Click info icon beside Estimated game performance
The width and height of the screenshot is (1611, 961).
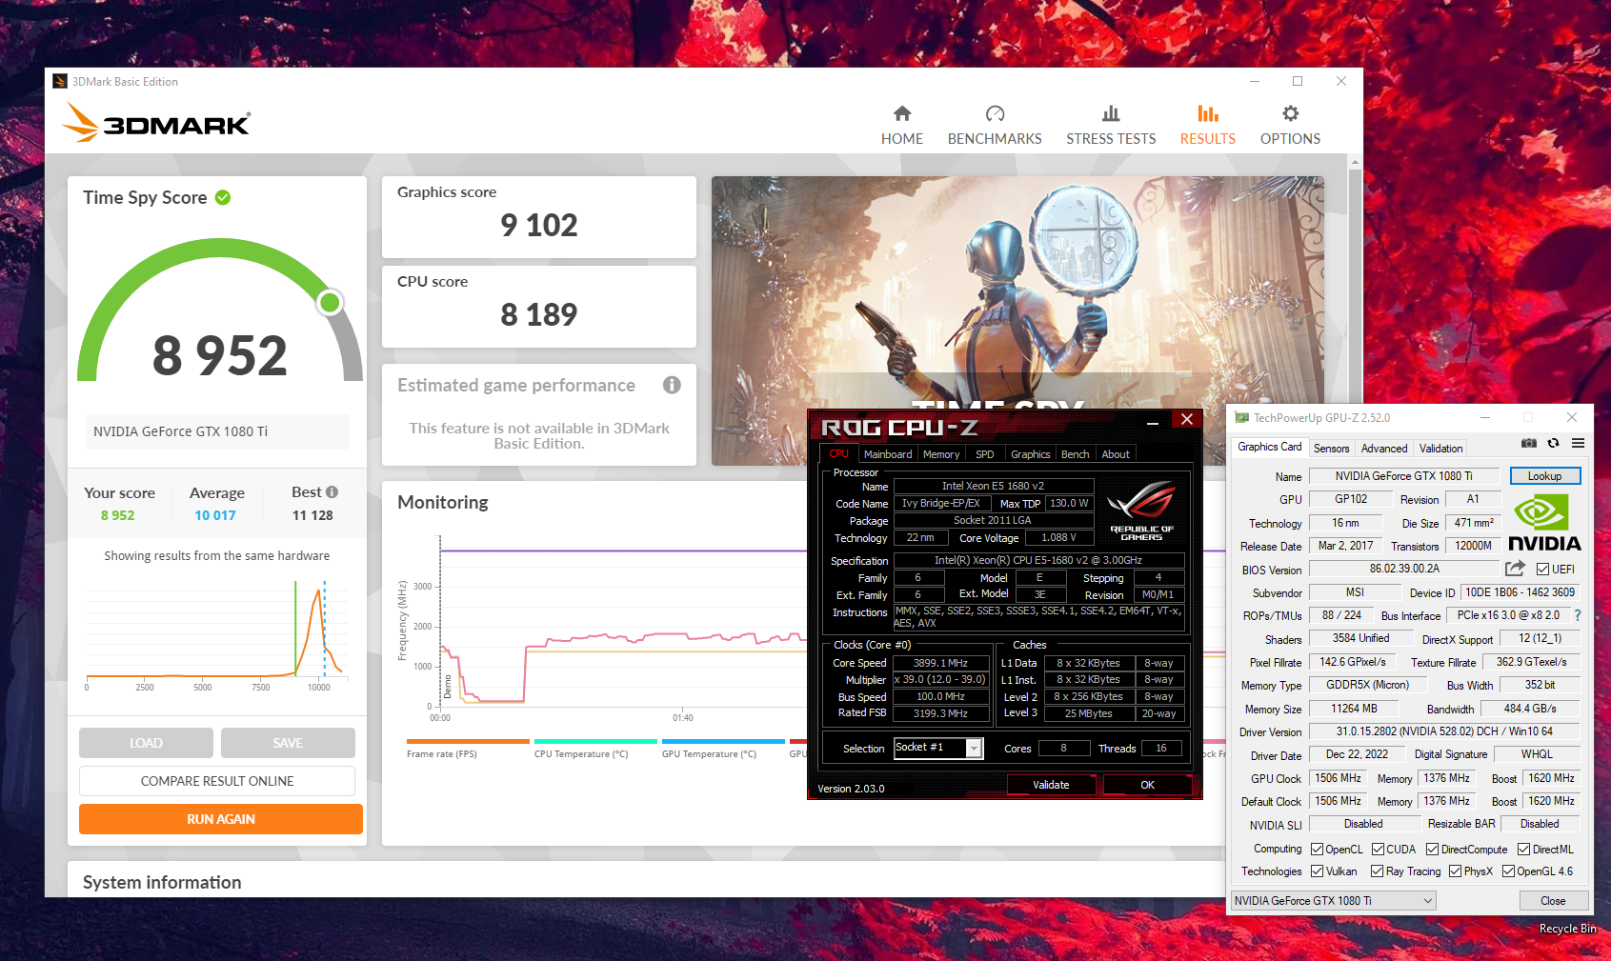pyautogui.click(x=672, y=385)
